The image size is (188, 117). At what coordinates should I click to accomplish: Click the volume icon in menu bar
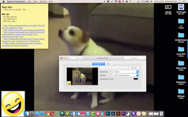(x=152, y=1)
